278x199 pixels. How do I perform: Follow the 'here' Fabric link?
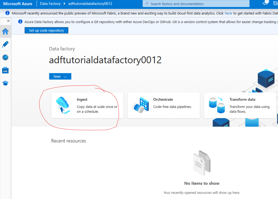(228, 13)
